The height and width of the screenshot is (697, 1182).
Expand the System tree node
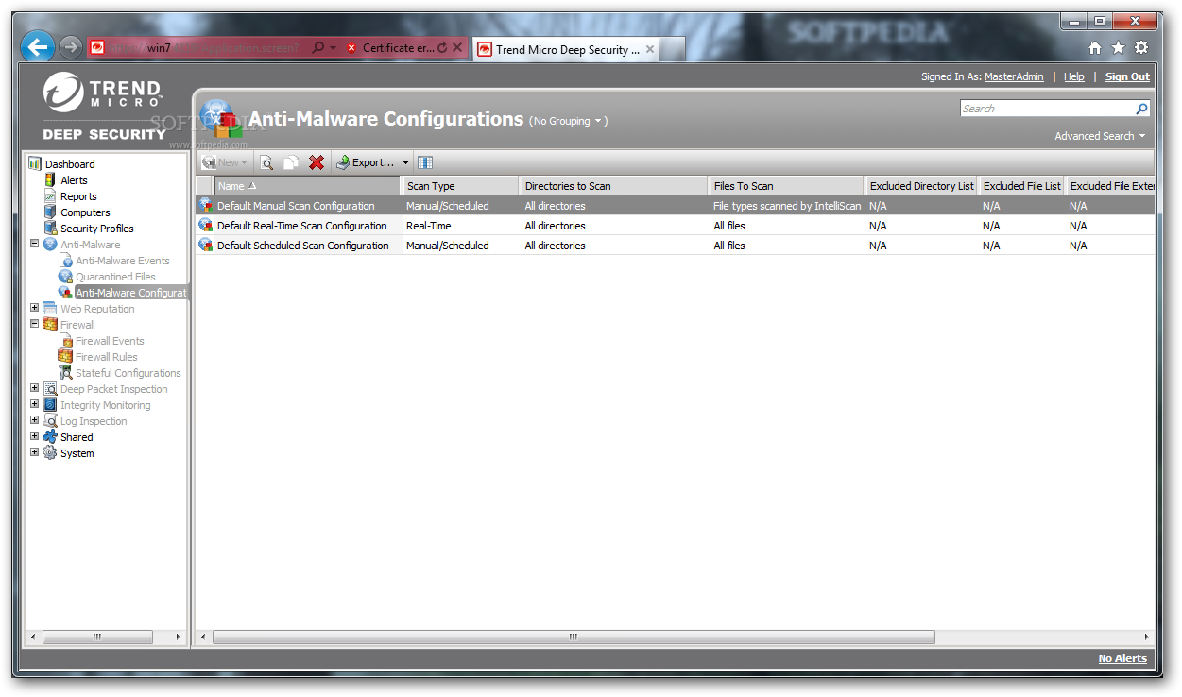35,451
